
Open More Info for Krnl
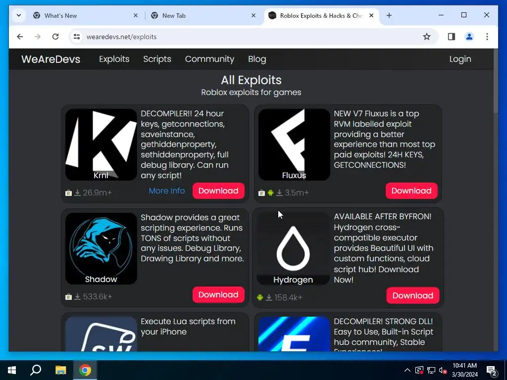[167, 190]
